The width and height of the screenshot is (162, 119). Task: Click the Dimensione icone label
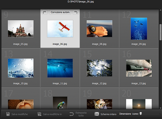point(129,114)
